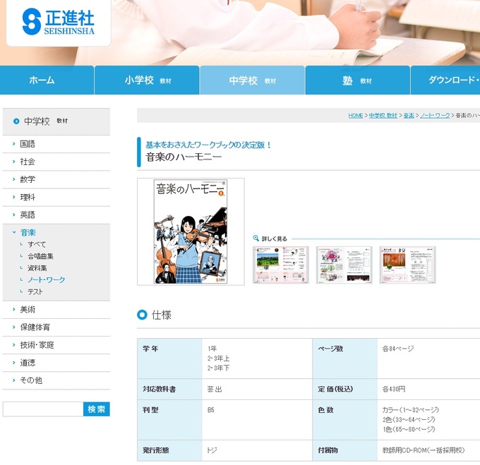480x465 pixels.
Task: Select 資料集 under 音楽
Action: 37,268
